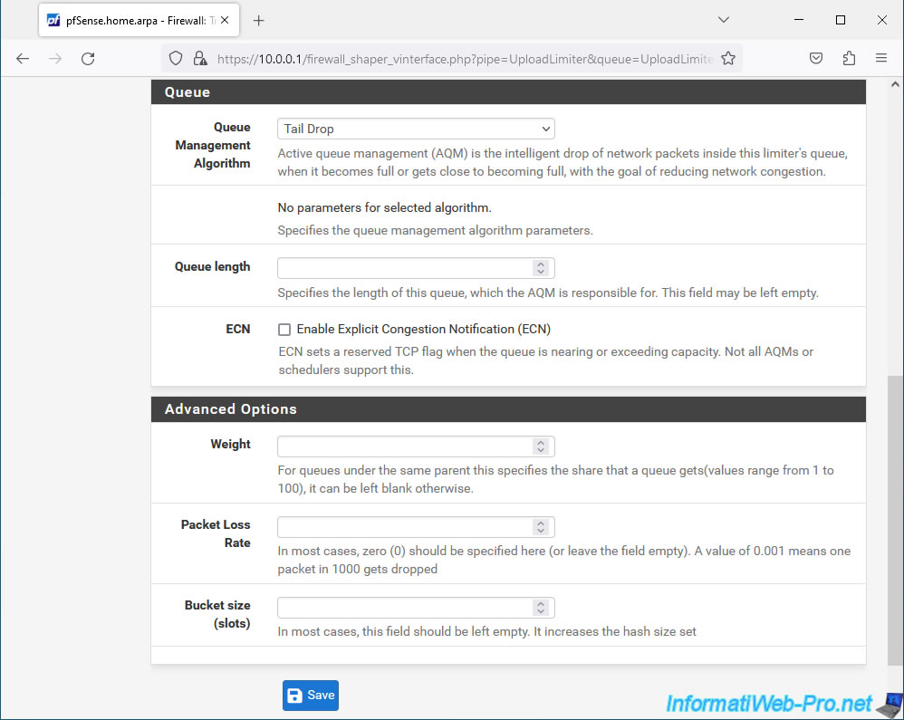904x720 pixels.
Task: Click the Queue length field
Action: click(416, 268)
